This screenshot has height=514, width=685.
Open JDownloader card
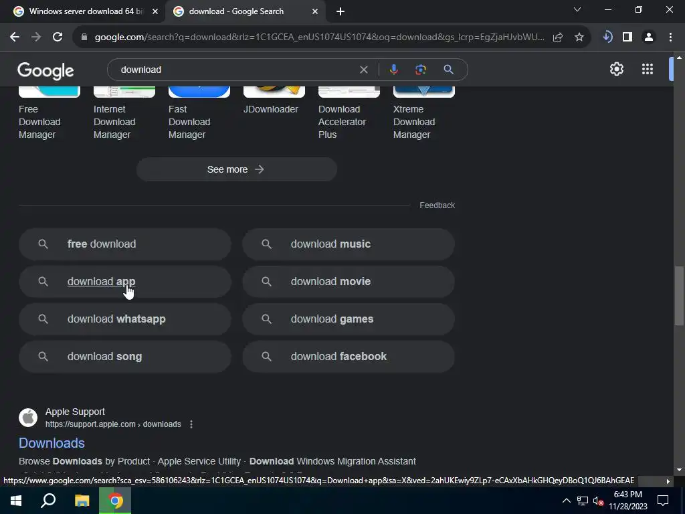click(x=274, y=102)
